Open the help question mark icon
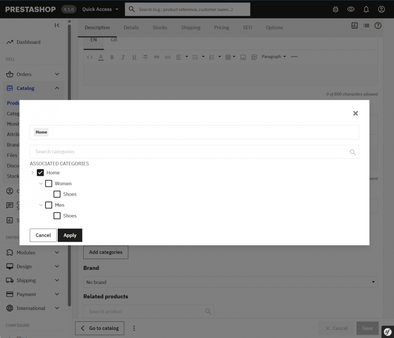 tap(378, 25)
